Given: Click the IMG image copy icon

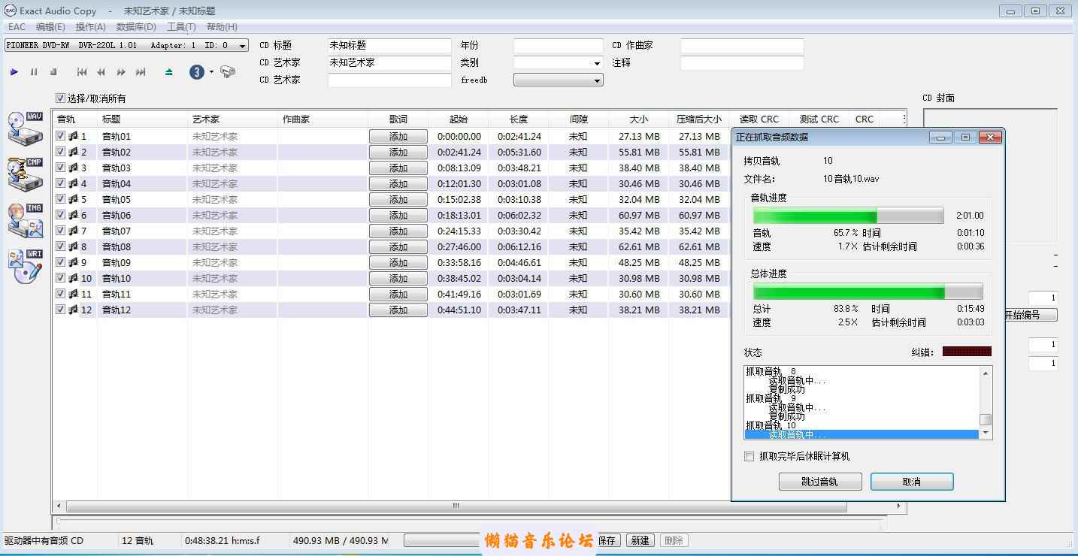Looking at the screenshot, I should point(26,221).
